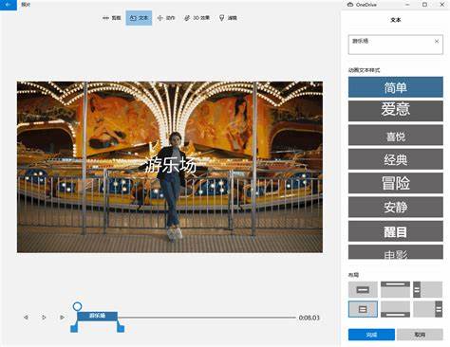450x347 pixels.
Task: Open the 3D 效果 effects tool
Action: [197, 18]
